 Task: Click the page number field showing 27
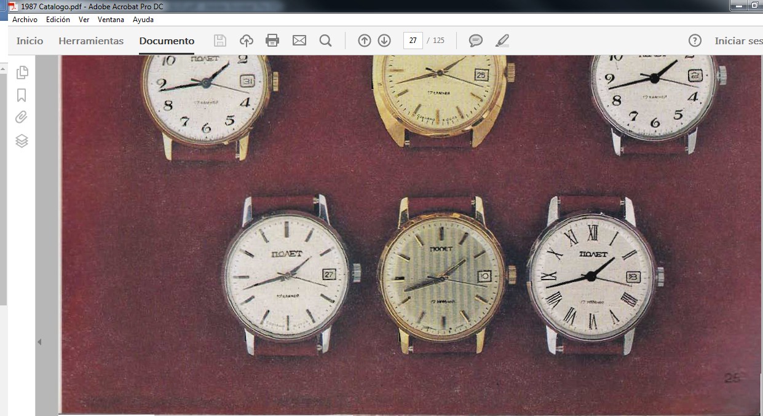click(413, 41)
